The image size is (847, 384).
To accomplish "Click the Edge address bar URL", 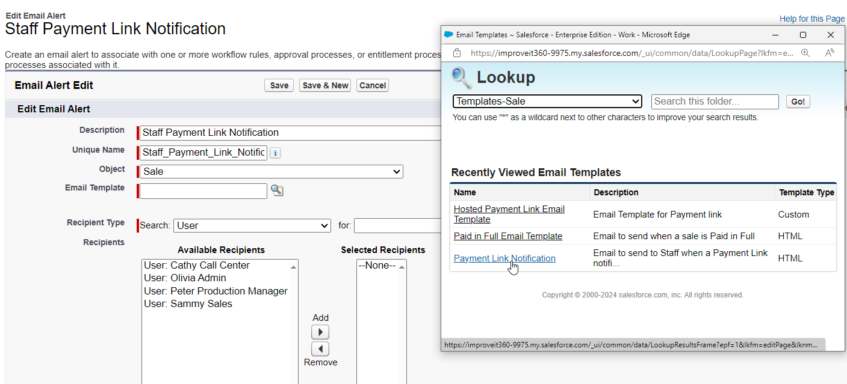I will pyautogui.click(x=632, y=53).
